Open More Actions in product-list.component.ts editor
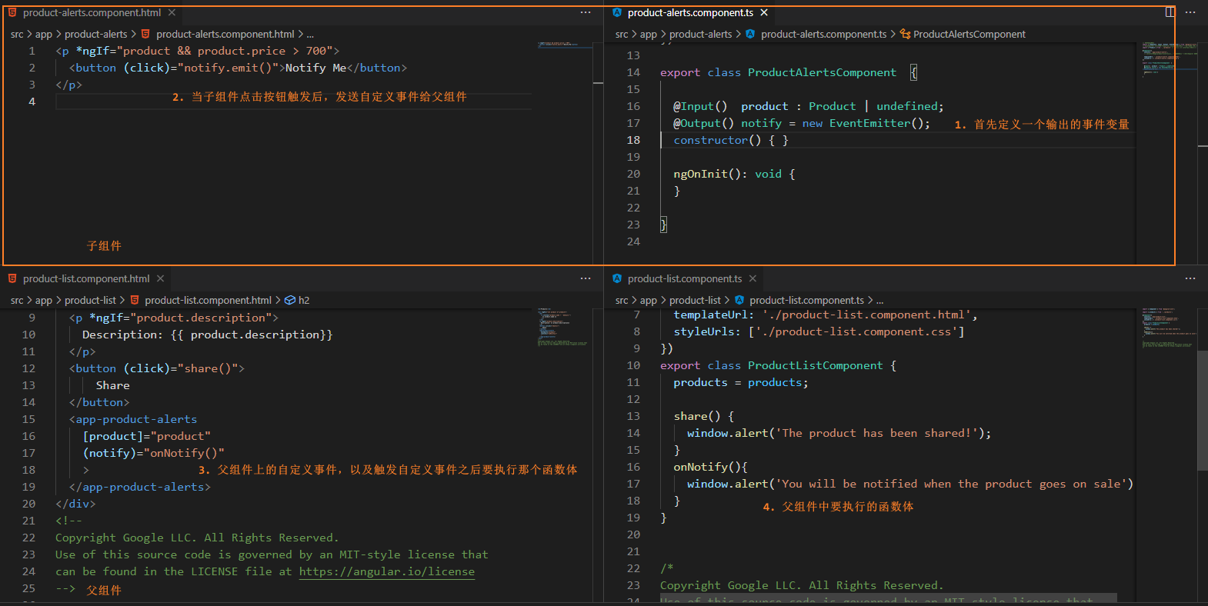This screenshot has height=606, width=1208. coord(1190,279)
